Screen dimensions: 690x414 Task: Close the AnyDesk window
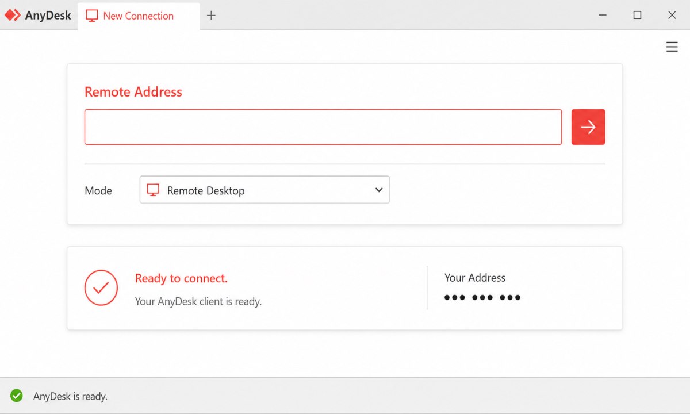coord(672,16)
